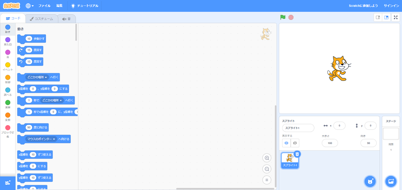The width and height of the screenshot is (402, 190).
Task: Open マウスのポインター dropdown in へ向ける block
Action: point(41,139)
